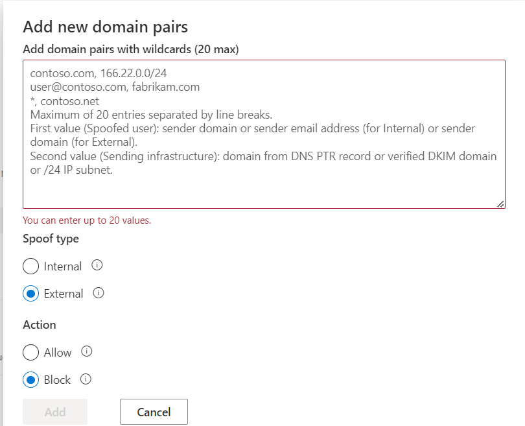This screenshot has width=525, height=426.
Task: Show the info icon next to Block
Action: (86, 379)
